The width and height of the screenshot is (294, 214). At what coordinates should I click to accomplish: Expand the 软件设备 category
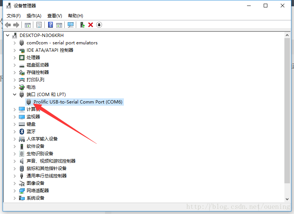click(x=15, y=146)
